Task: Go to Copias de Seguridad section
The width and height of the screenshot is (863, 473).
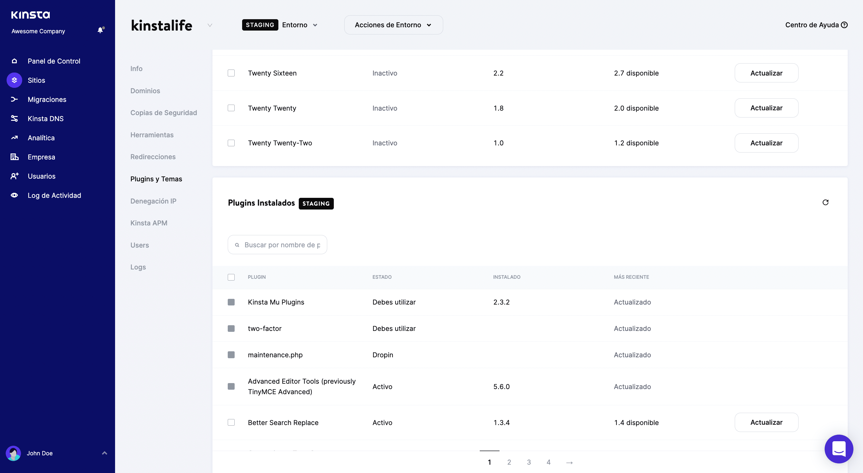Action: 164,113
